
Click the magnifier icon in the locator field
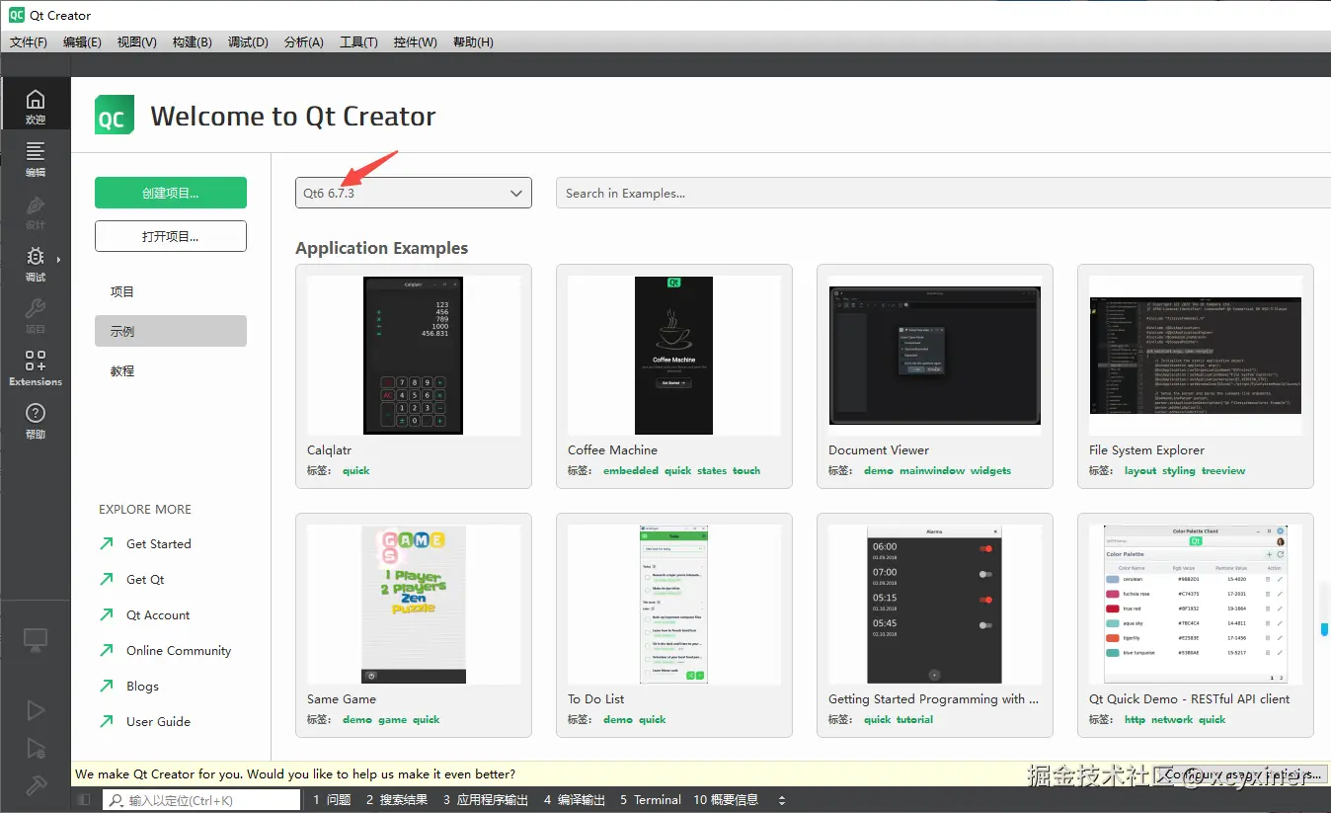(x=117, y=800)
